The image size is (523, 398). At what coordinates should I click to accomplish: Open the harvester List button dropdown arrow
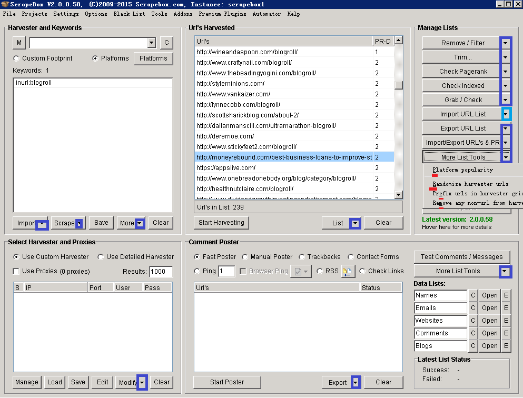[355, 223]
